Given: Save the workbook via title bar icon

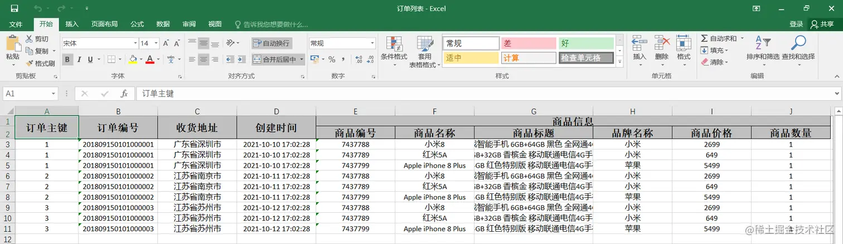Looking at the screenshot, I should (14, 8).
